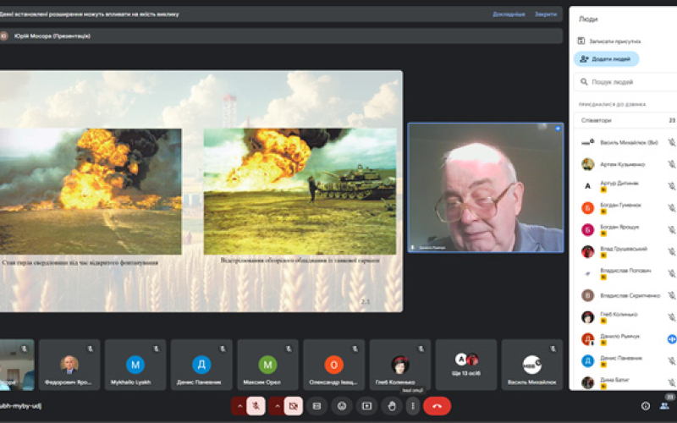Unmute the microphone in the call controls

(256, 406)
